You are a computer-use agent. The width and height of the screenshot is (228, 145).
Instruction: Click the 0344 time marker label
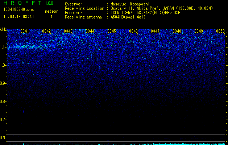click(90, 31)
